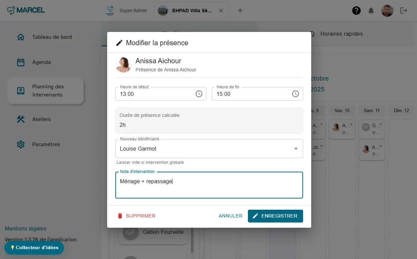Click the Supprimer delete button

pyautogui.click(x=136, y=216)
